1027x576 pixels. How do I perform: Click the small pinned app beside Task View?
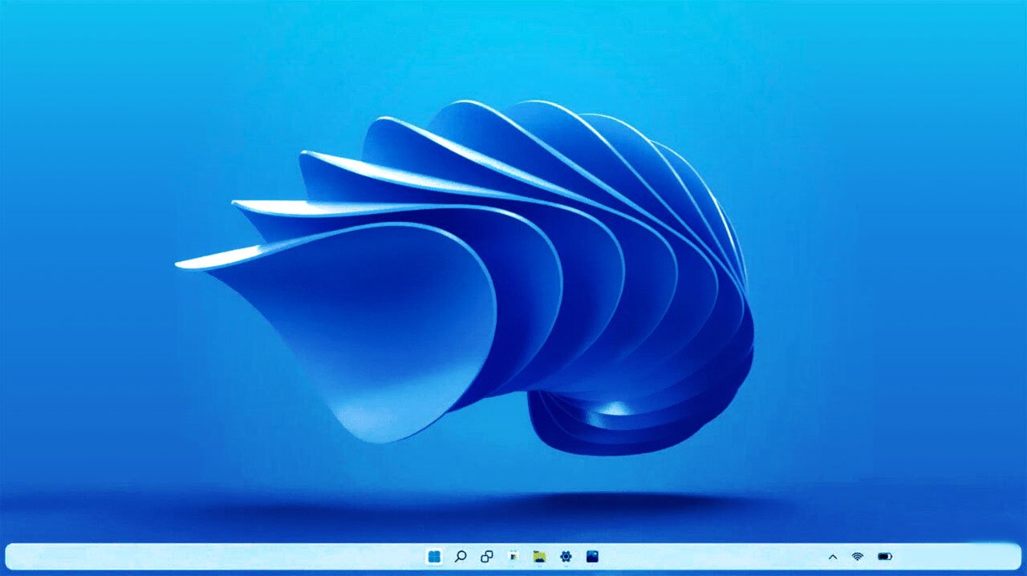tap(512, 556)
